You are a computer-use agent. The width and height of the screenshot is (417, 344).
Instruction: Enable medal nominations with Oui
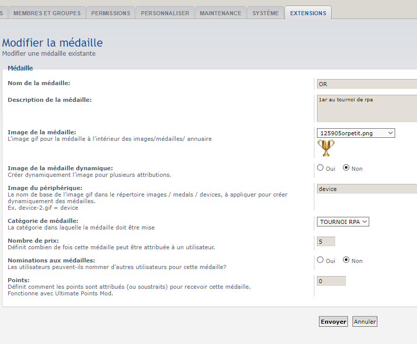(x=320, y=260)
